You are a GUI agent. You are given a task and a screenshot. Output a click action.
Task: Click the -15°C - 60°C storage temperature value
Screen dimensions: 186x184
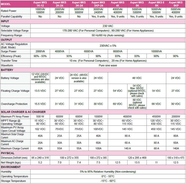point(108,181)
